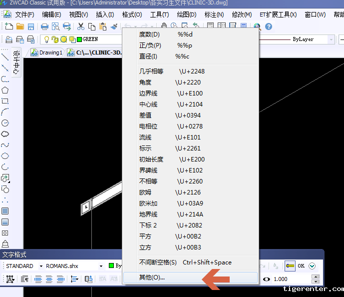
Task: Click the Copy icon
Action: [92, 26]
